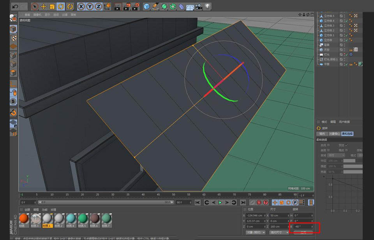The height and width of the screenshot is (240, 374).
Task: Open the 摄像机 viewport menu
Action: [x=37, y=14]
